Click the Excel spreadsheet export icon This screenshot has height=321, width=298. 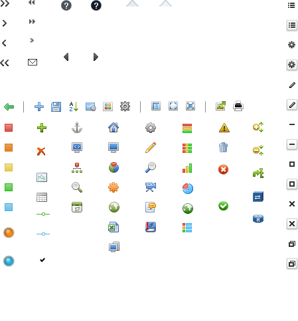click(x=113, y=227)
